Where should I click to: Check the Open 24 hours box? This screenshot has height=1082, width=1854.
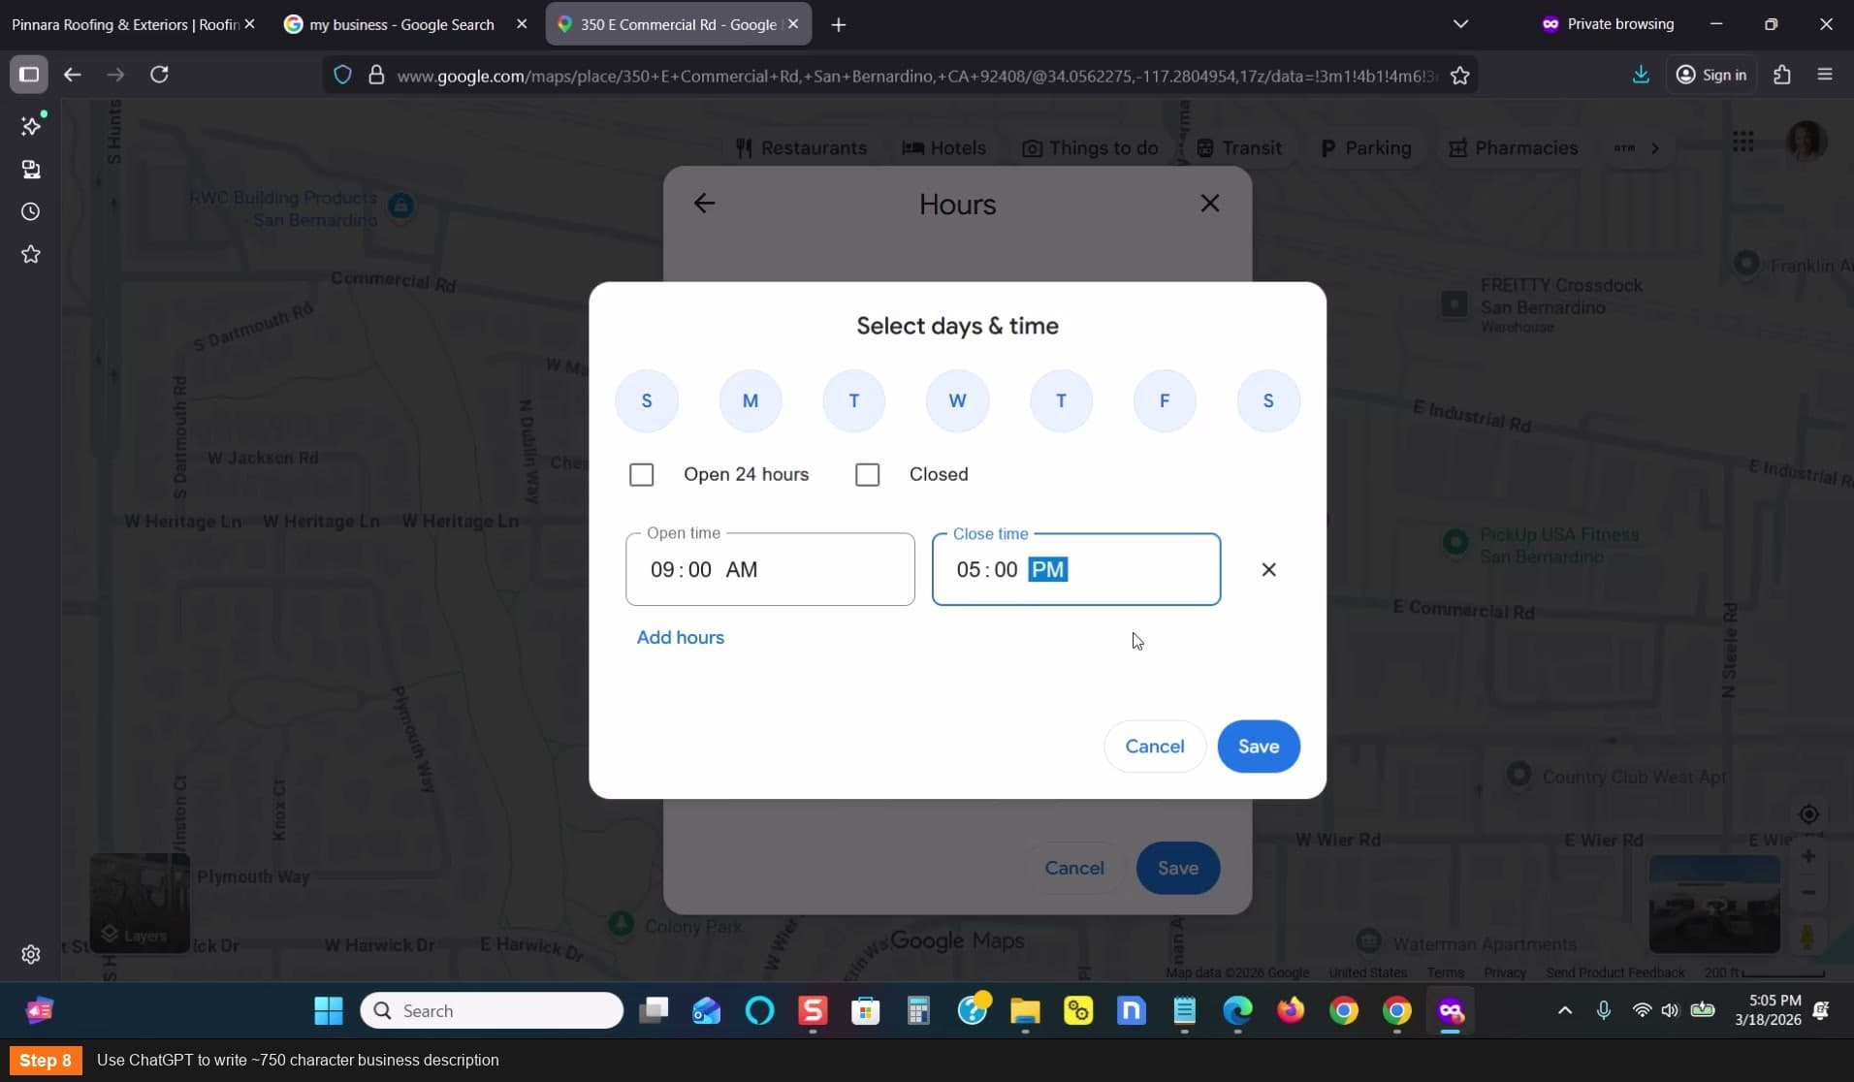(x=641, y=474)
